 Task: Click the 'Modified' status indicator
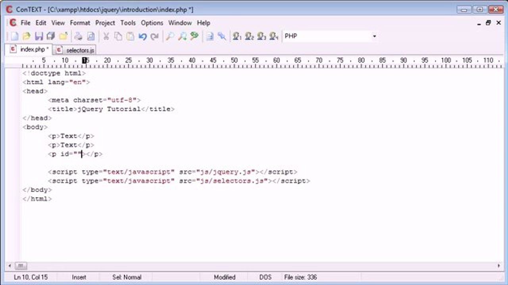pos(225,277)
